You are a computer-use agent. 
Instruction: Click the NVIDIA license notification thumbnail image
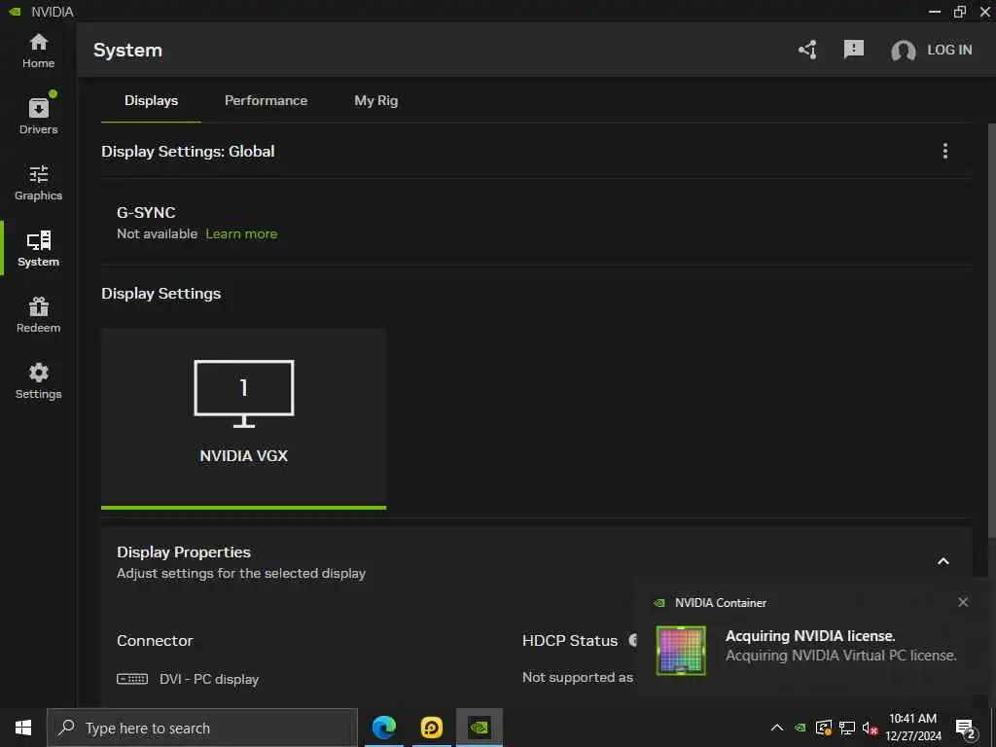click(x=680, y=650)
